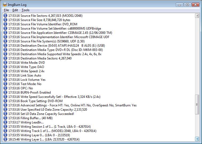The image size is (202, 144).
Task: Click info icon beside BURN-Proof: Enabled entry
Action: 5,93
